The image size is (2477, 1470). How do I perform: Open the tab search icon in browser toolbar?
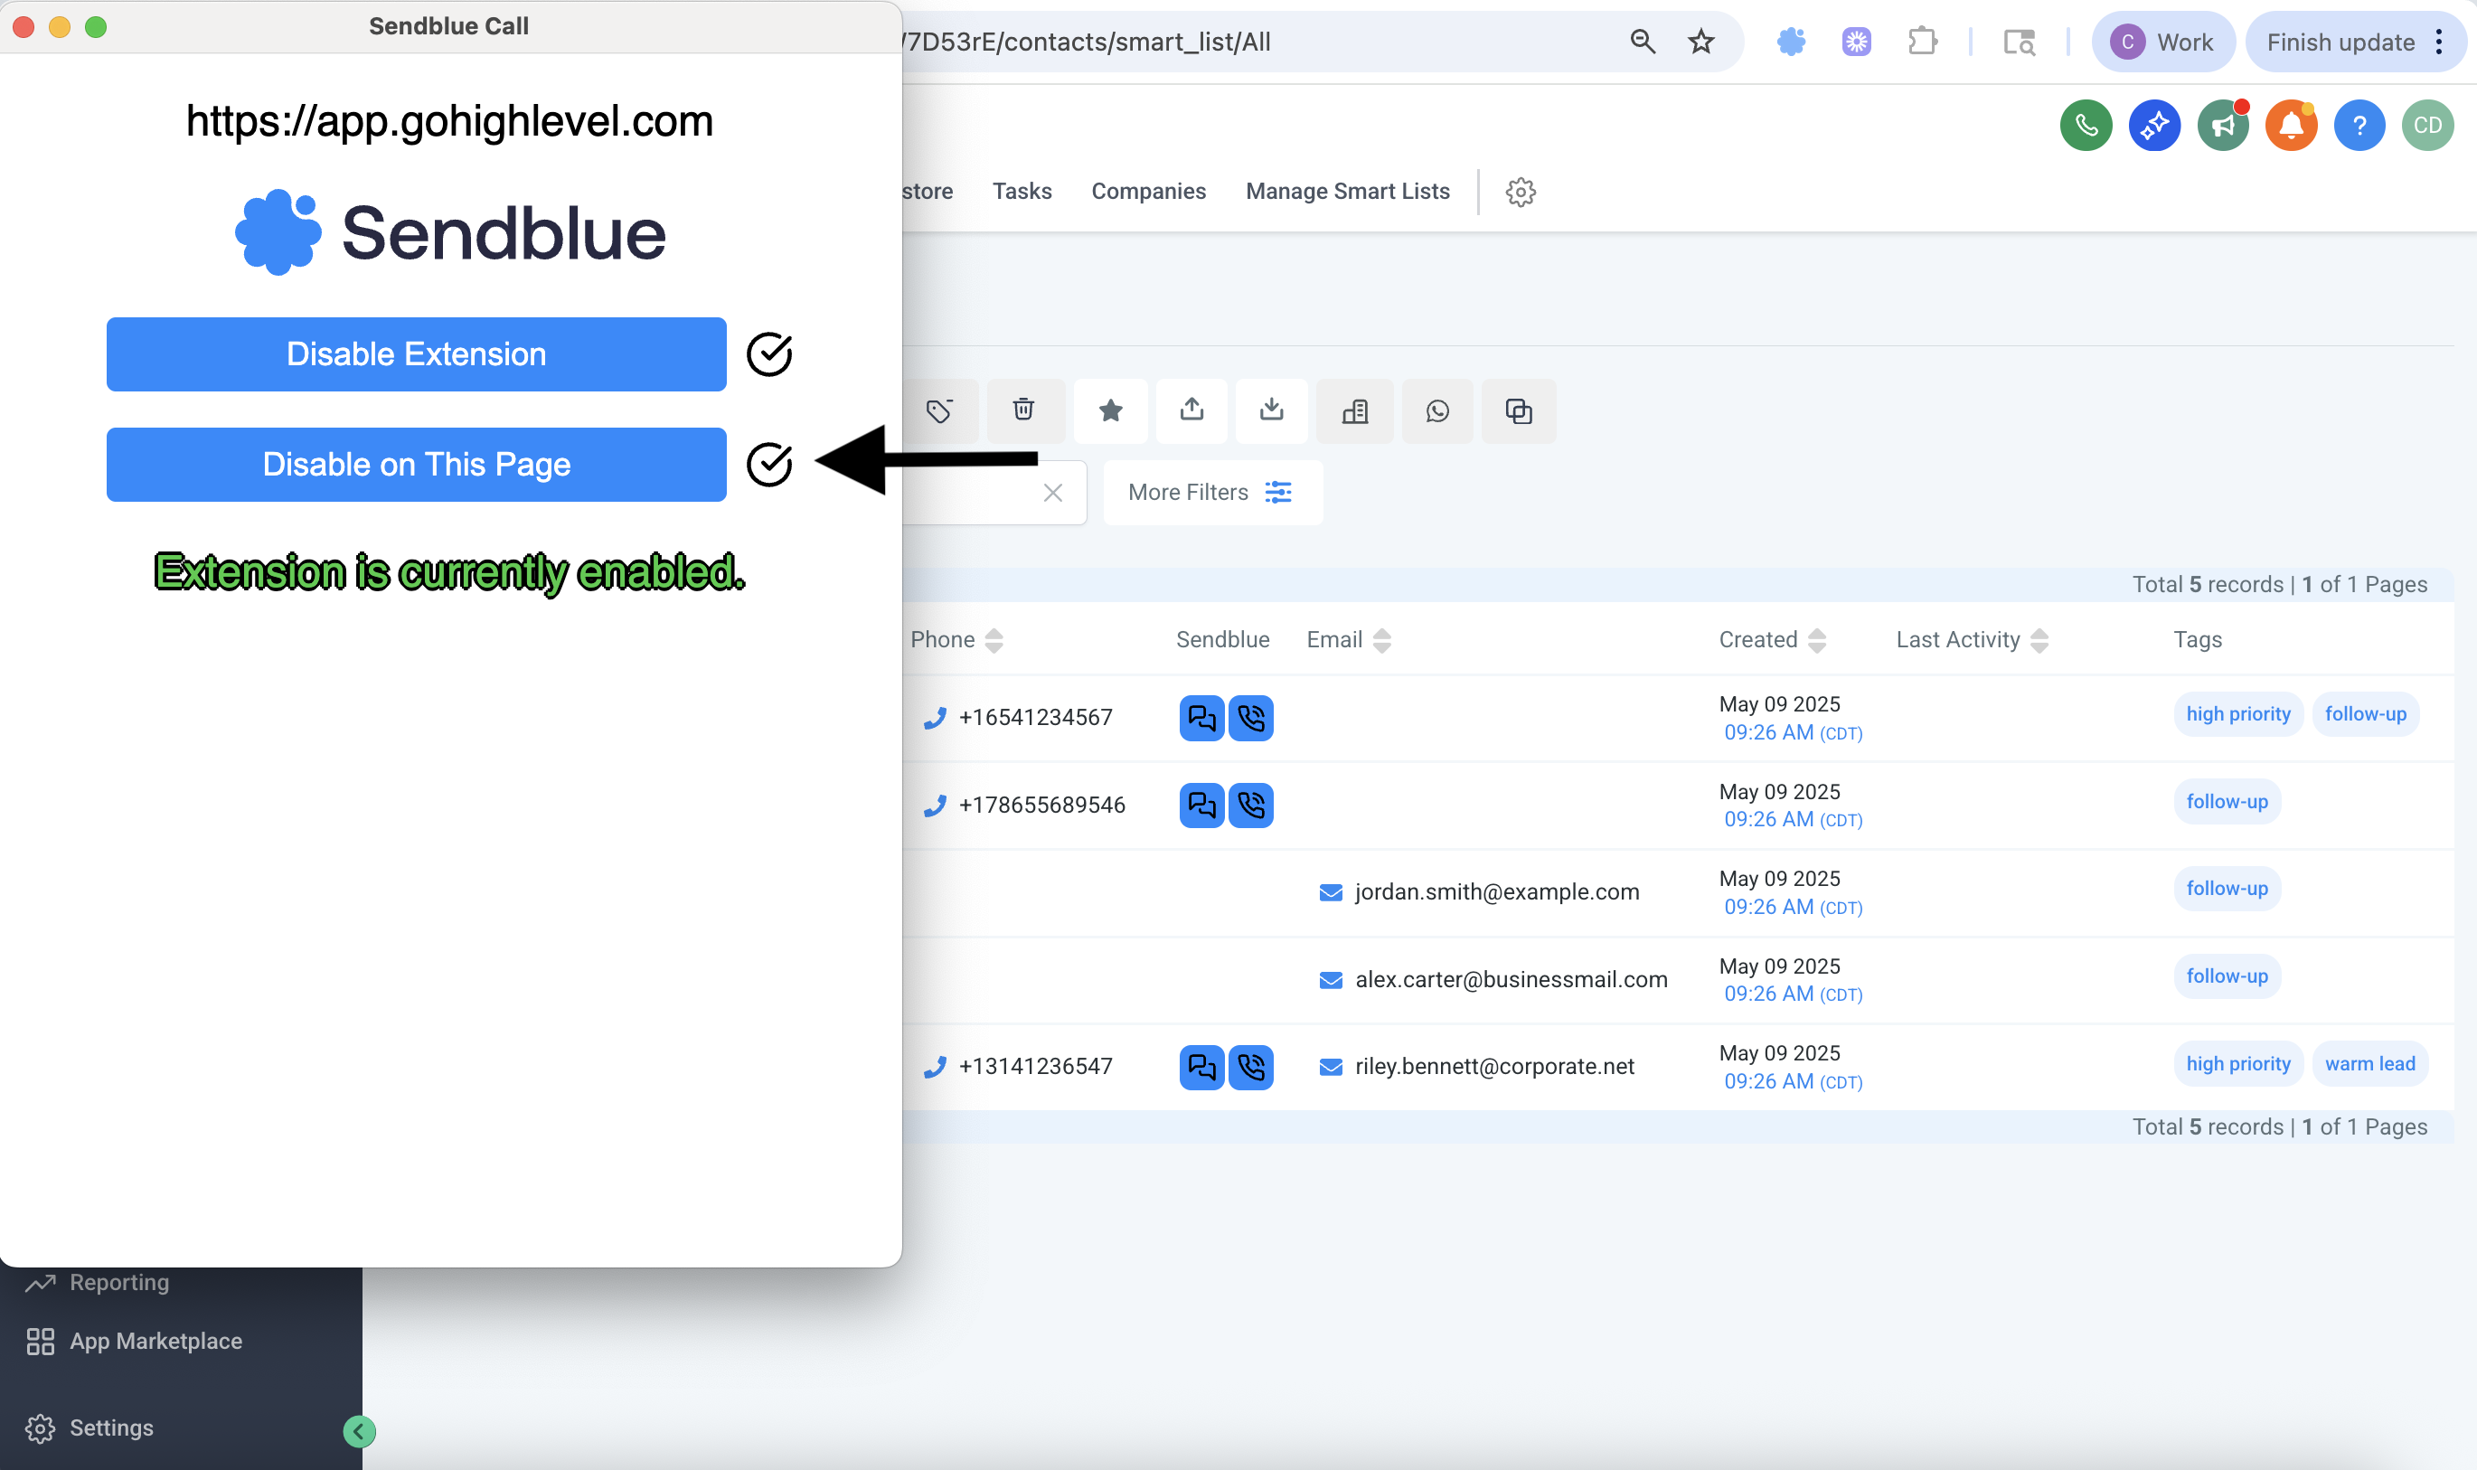(2019, 42)
